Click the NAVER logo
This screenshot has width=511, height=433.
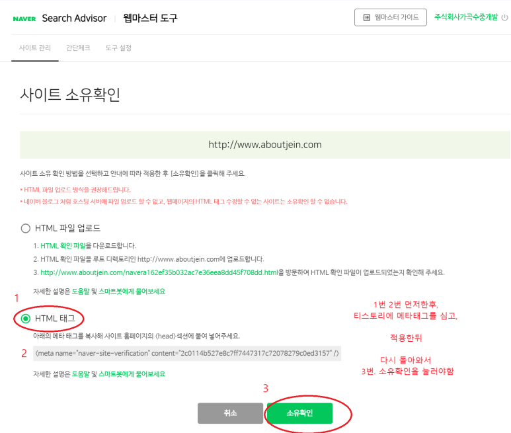coord(24,19)
